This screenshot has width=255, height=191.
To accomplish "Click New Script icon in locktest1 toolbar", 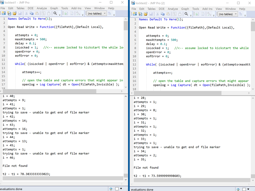I will tap(9, 14).
